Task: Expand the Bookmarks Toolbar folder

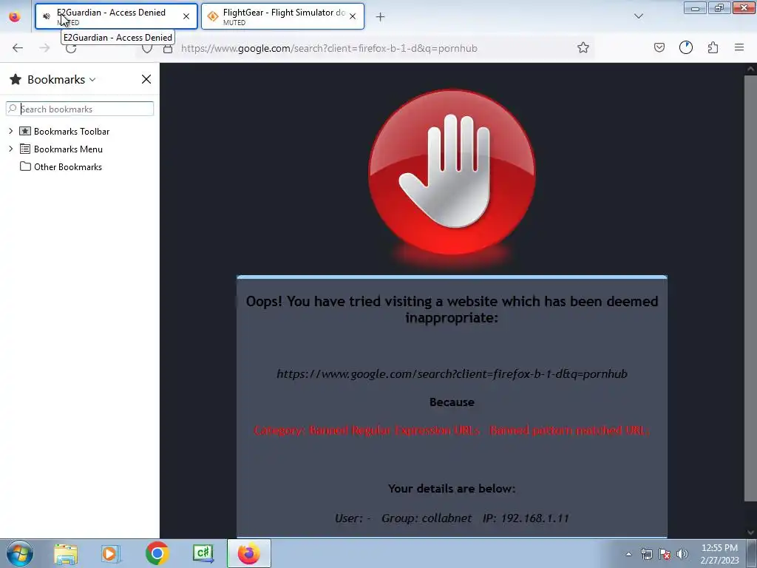Action: pyautogui.click(x=10, y=132)
